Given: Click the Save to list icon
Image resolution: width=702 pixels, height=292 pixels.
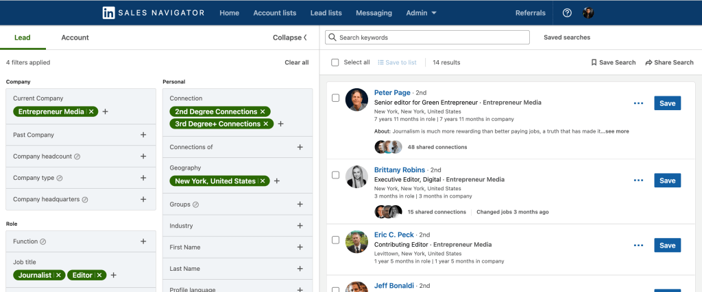Looking at the screenshot, I should pos(380,62).
